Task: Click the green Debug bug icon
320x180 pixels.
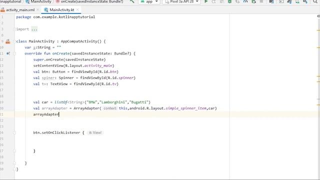Action: point(229,1)
